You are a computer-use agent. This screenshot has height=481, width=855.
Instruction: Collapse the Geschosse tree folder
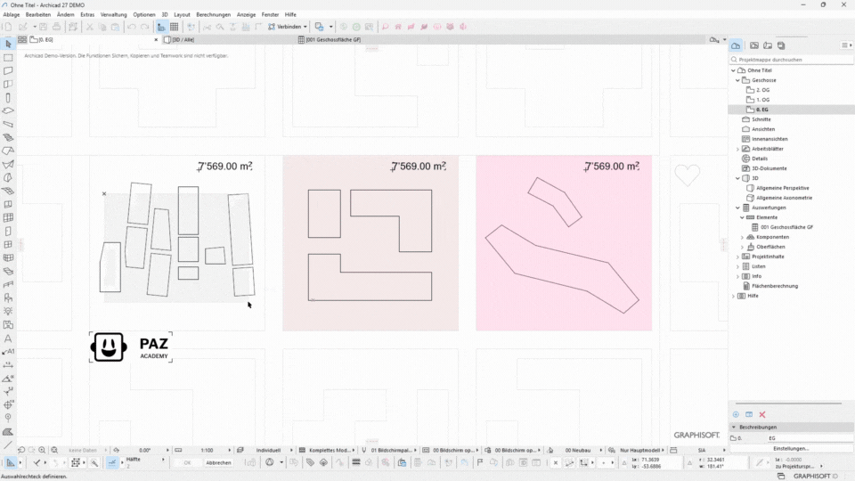click(737, 80)
